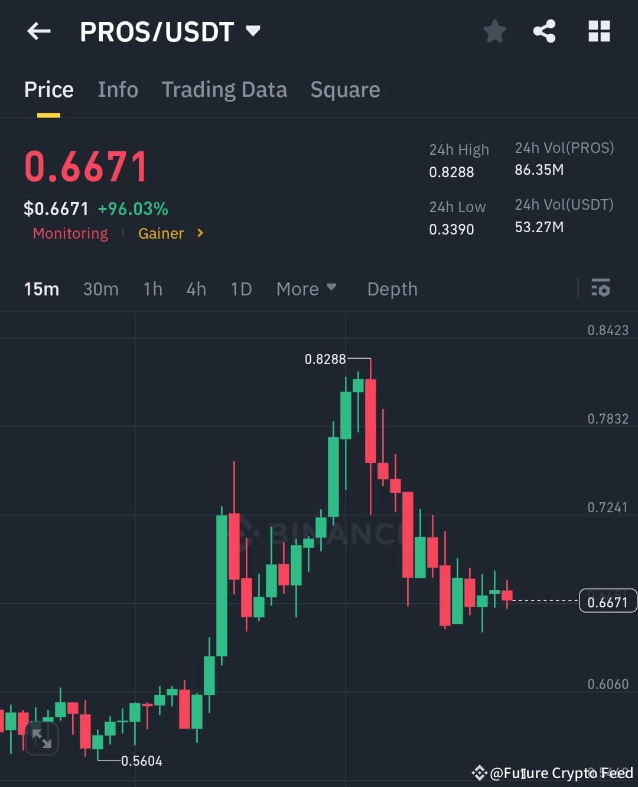Select the 1D chart interval

240,289
